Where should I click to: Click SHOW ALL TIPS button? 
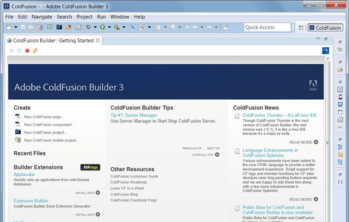(206, 155)
